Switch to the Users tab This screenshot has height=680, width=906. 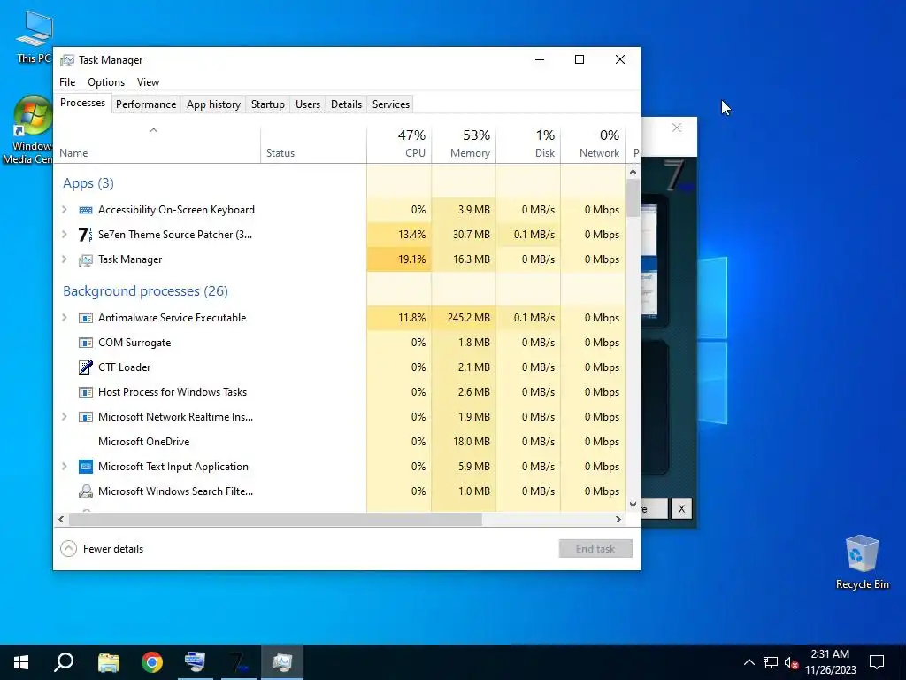pyautogui.click(x=307, y=104)
